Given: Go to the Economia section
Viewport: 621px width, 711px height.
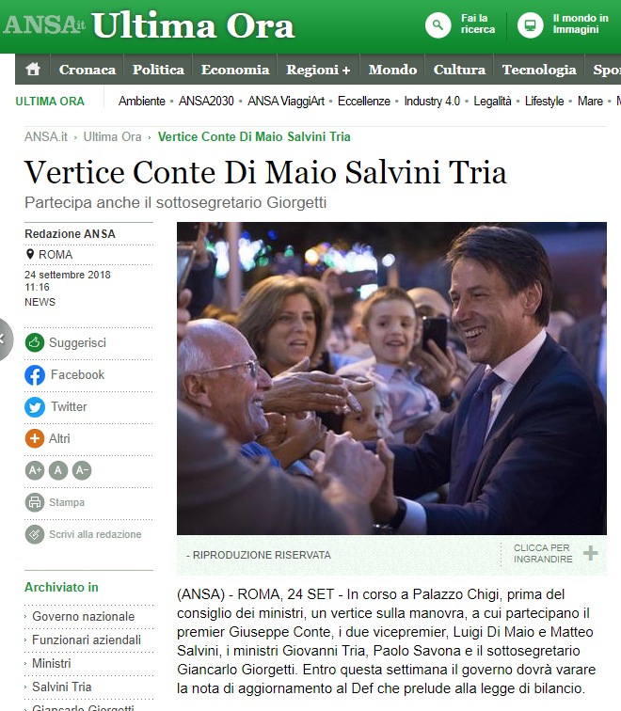Looking at the screenshot, I should (x=235, y=70).
